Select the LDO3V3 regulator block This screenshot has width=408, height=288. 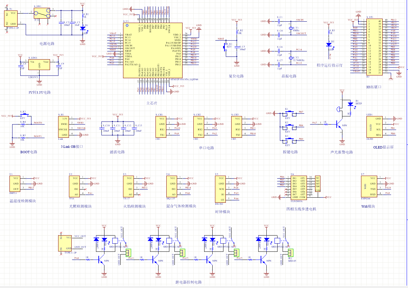pyautogui.click(x=40, y=64)
